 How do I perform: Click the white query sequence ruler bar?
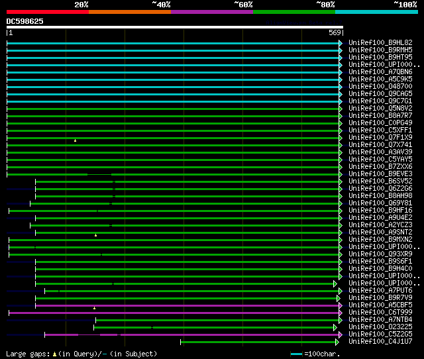(x=174, y=27)
